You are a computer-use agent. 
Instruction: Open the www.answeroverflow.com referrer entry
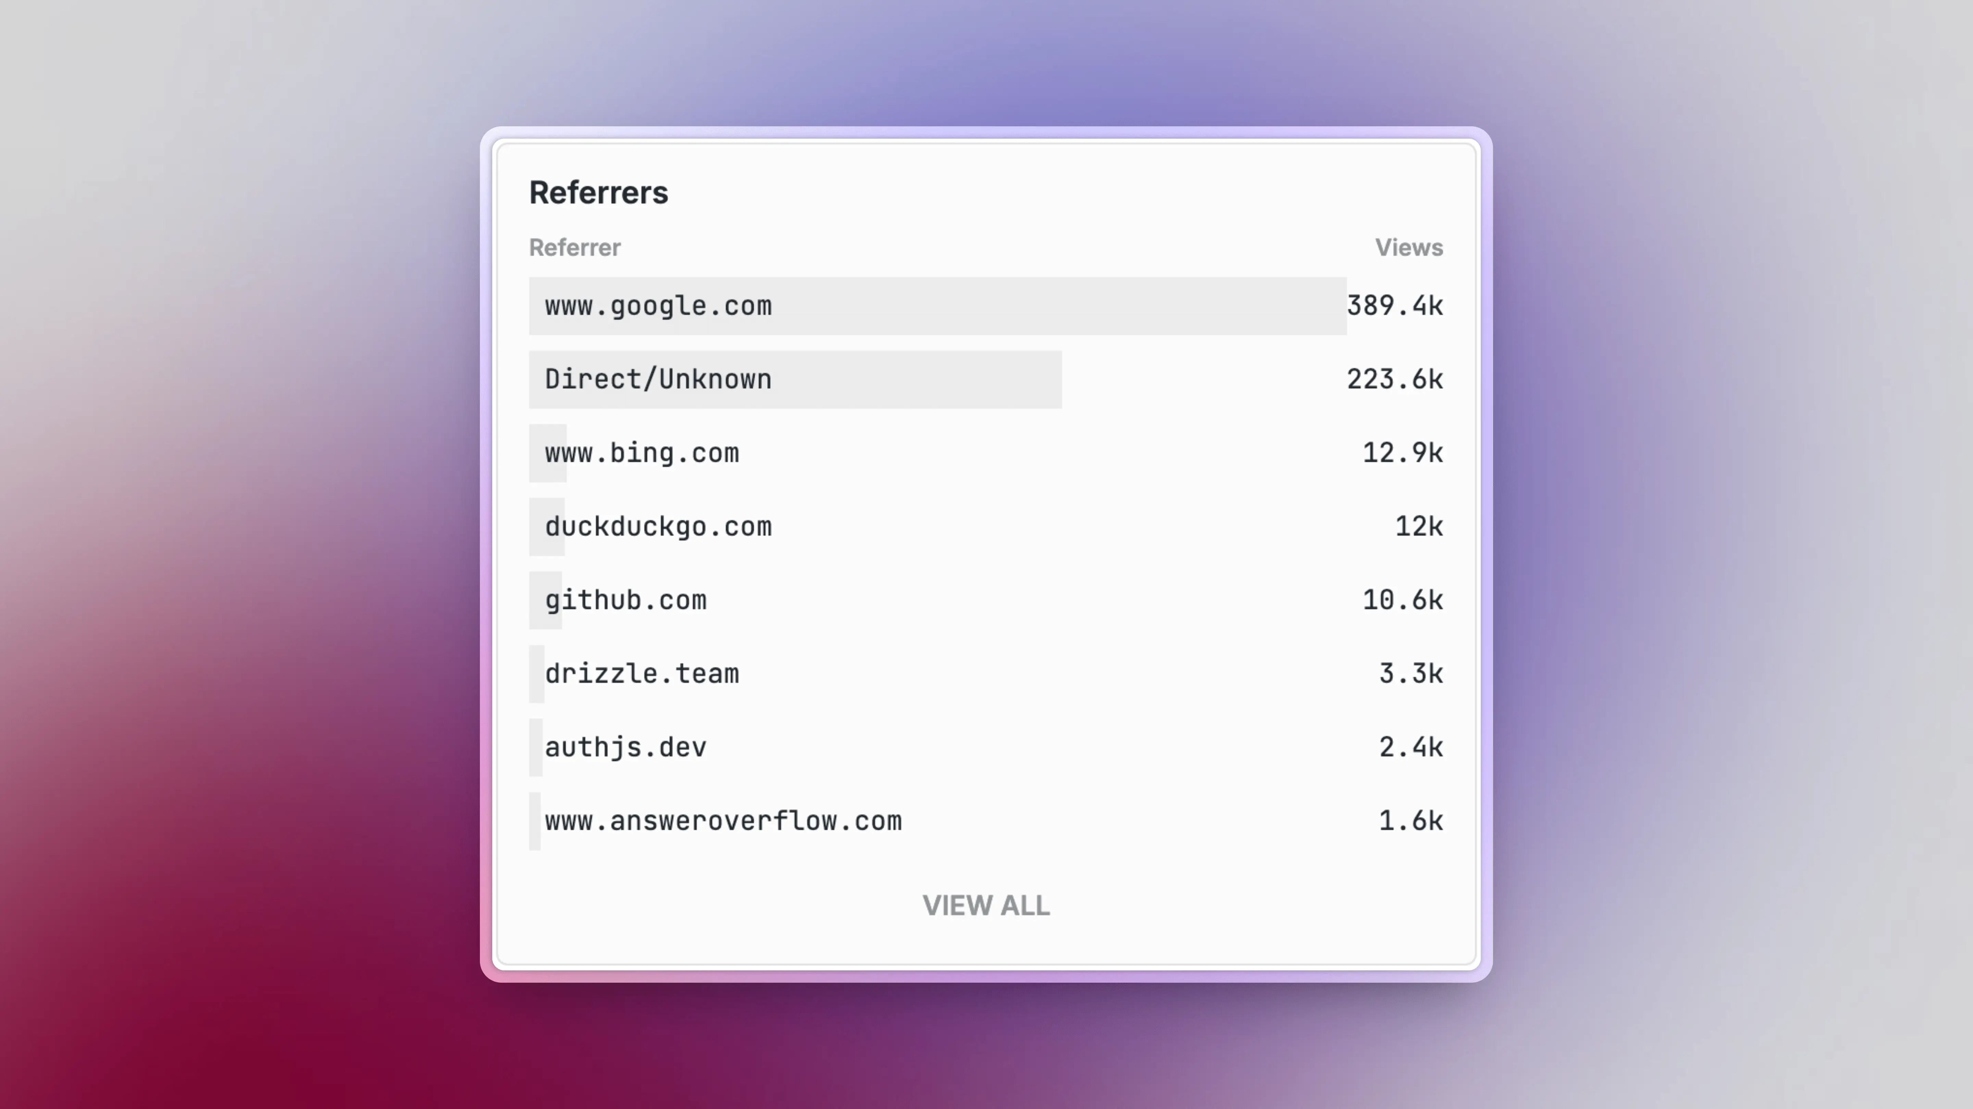(986, 820)
